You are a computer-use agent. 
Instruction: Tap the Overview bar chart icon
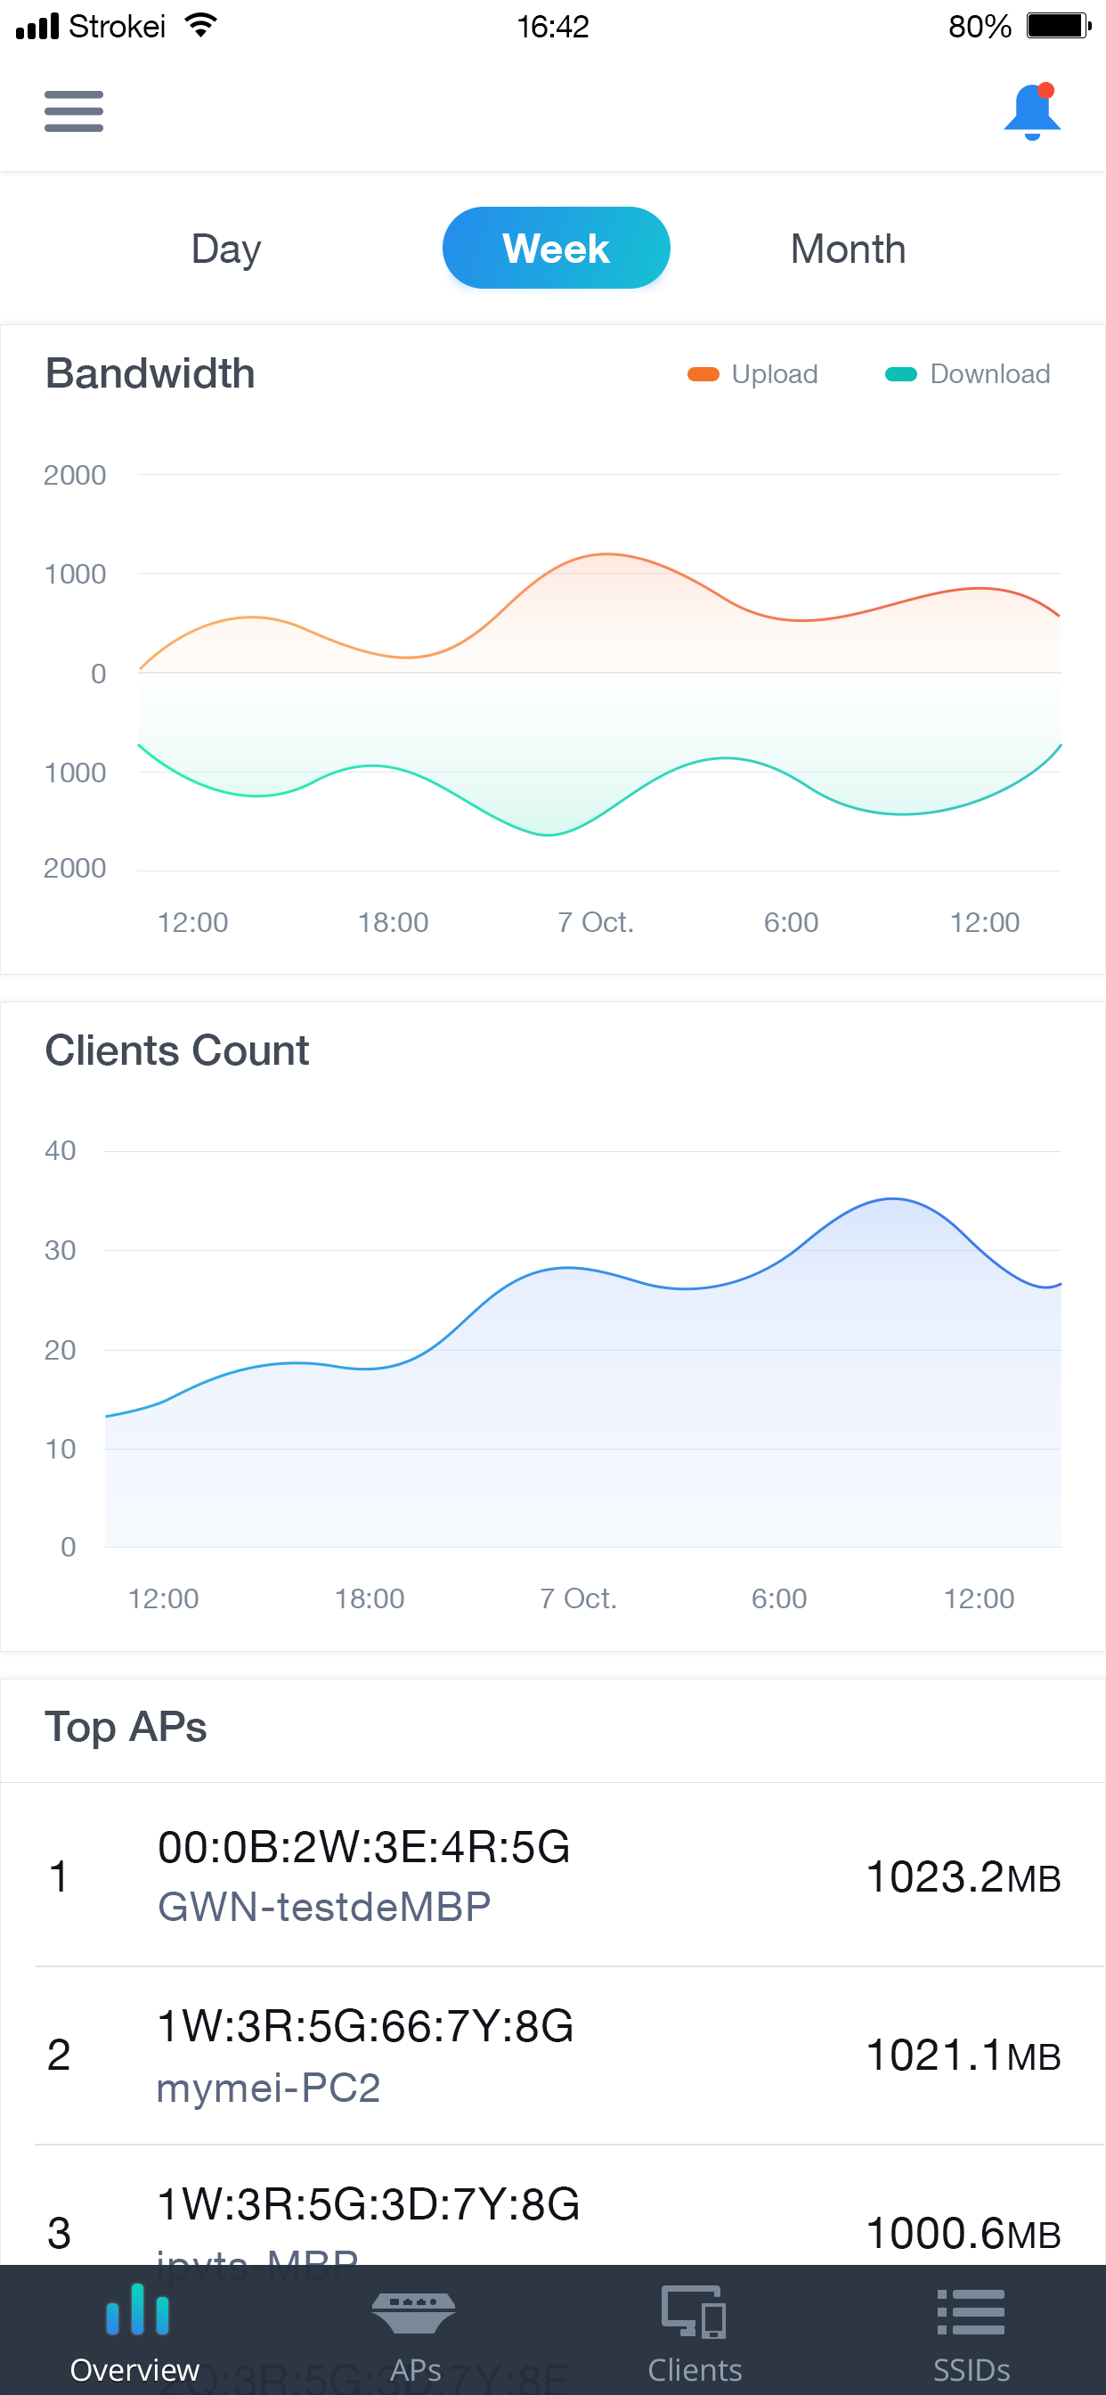(x=135, y=2311)
